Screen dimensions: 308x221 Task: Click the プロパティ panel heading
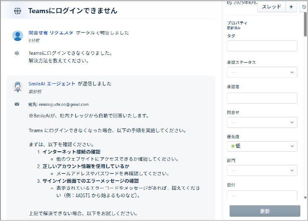pyautogui.click(x=237, y=23)
